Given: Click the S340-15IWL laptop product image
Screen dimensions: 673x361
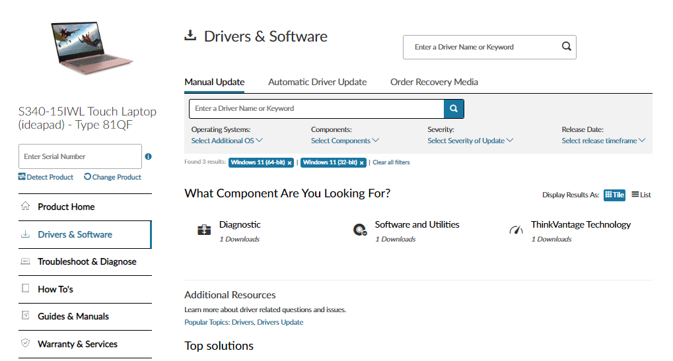Looking at the screenshot, I should click(x=91, y=48).
